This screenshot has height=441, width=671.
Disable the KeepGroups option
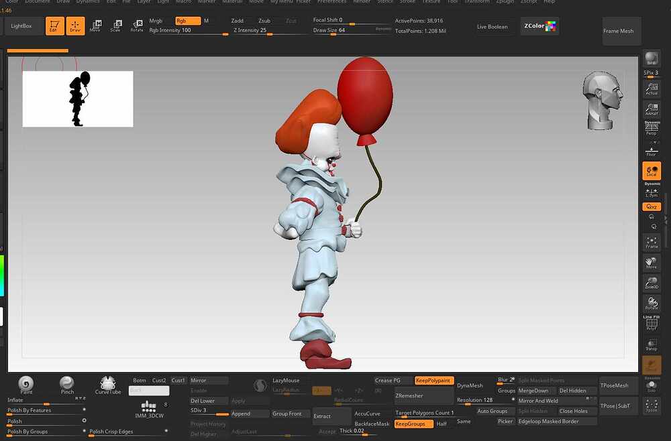[x=413, y=424]
